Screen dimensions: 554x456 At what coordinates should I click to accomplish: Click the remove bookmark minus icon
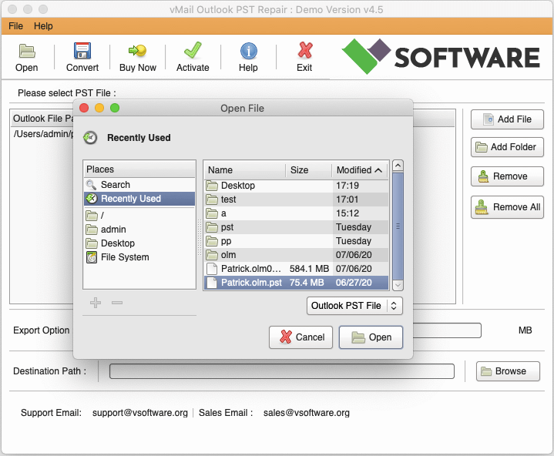click(x=117, y=303)
